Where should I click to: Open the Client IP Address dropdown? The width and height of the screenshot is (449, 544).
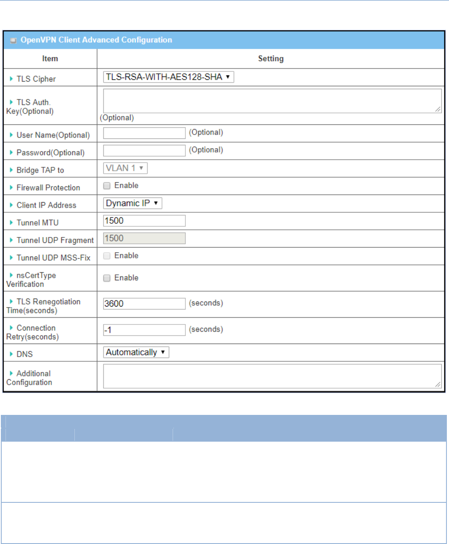(133, 203)
